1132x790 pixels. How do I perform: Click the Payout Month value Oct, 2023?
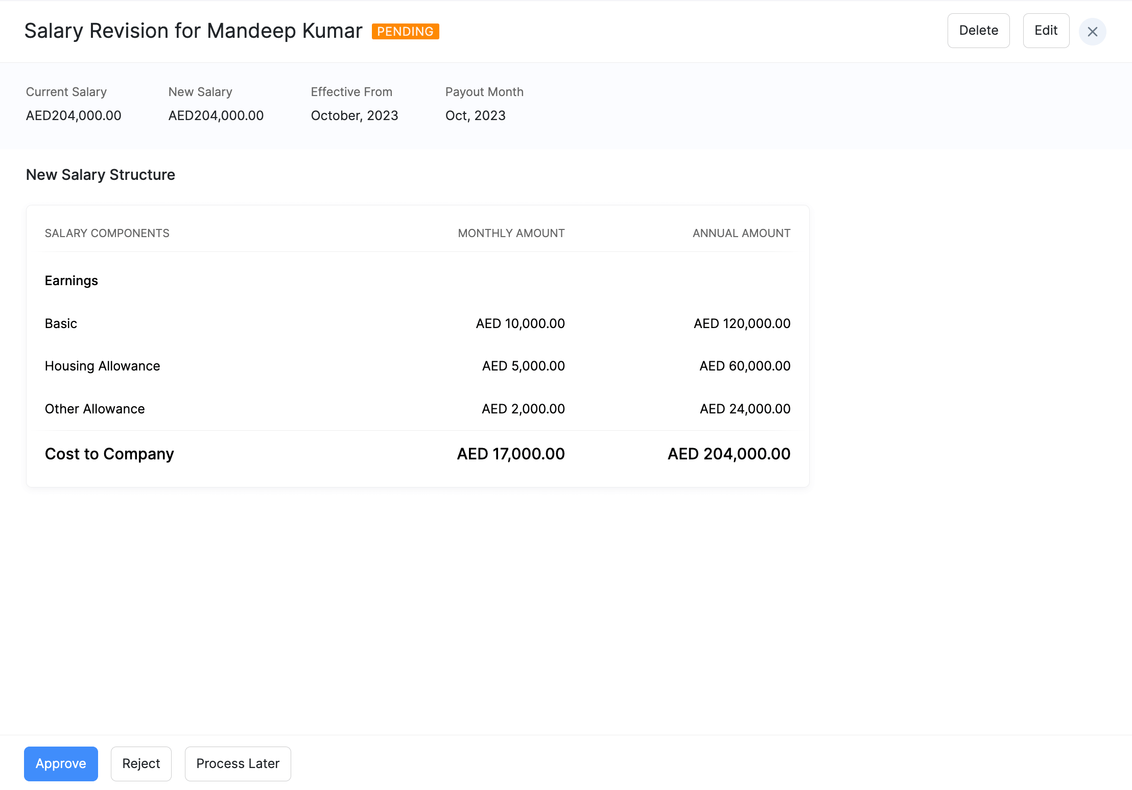tap(475, 115)
